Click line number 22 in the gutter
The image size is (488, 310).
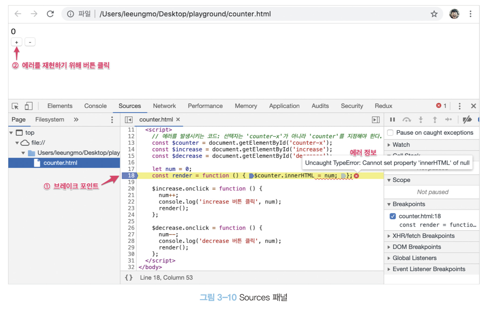tap(131, 202)
